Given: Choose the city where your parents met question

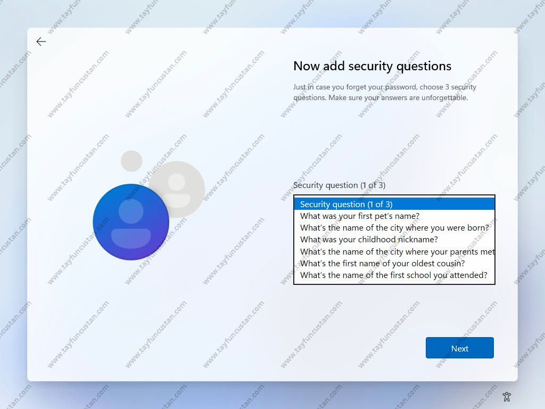Looking at the screenshot, I should (x=394, y=251).
